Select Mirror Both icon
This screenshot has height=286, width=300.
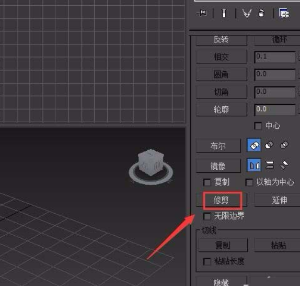284,165
